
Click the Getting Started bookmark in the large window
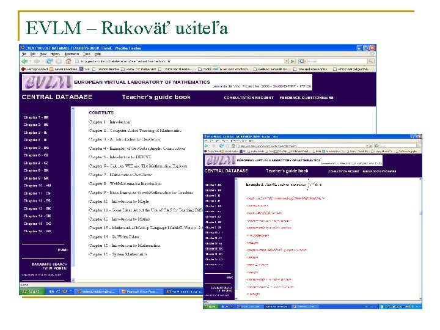pyautogui.click(x=35, y=69)
